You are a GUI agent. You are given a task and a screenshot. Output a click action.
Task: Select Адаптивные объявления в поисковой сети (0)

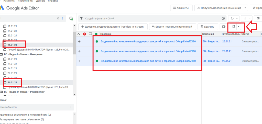click(x=25, y=115)
